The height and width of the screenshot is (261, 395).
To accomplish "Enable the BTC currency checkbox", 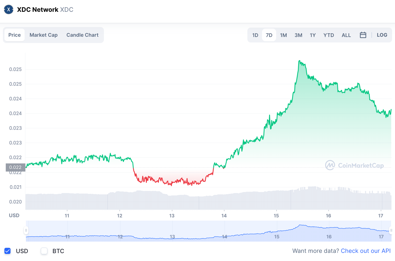I will pos(44,251).
